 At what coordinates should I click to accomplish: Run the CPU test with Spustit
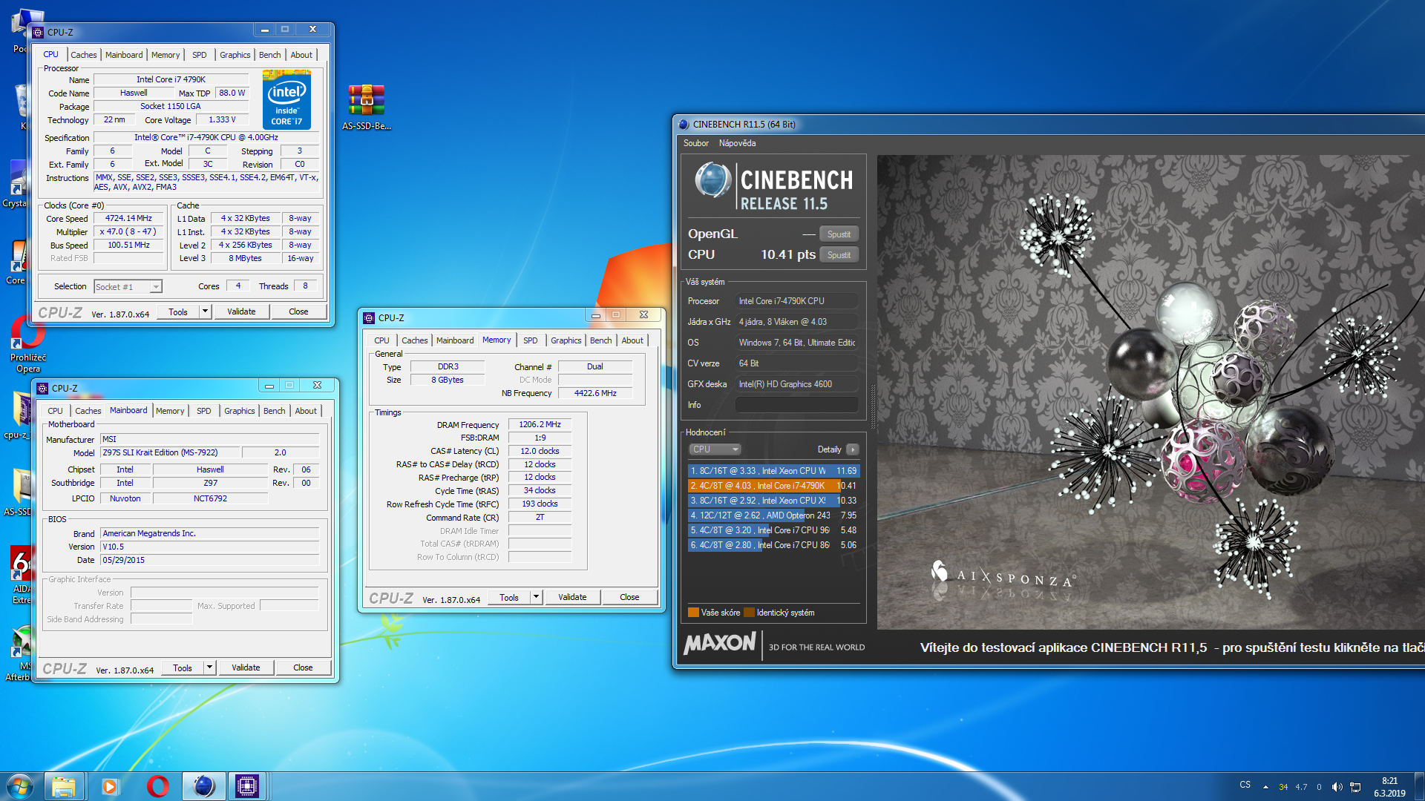839,255
